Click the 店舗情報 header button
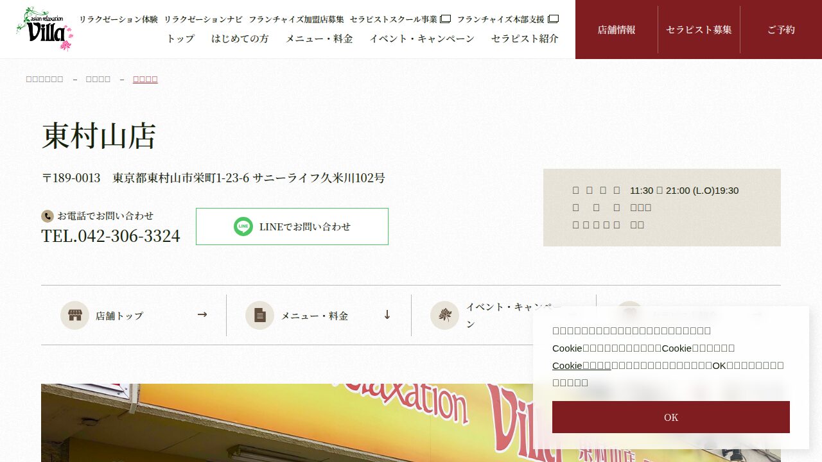This screenshot has width=822, height=462. pyautogui.click(x=616, y=30)
